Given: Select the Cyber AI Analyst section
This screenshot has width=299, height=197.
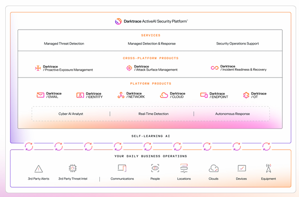Looking at the screenshot, I should click(71, 114).
